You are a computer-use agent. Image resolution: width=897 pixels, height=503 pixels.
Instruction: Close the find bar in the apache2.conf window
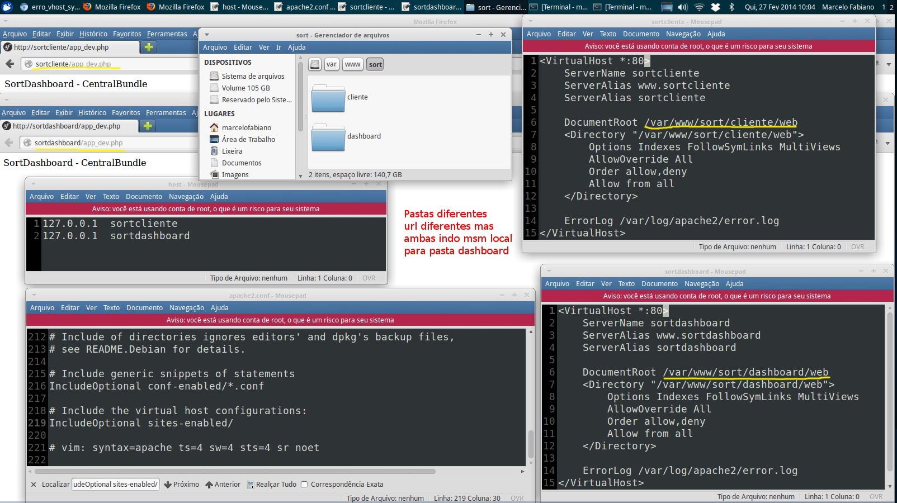34,485
